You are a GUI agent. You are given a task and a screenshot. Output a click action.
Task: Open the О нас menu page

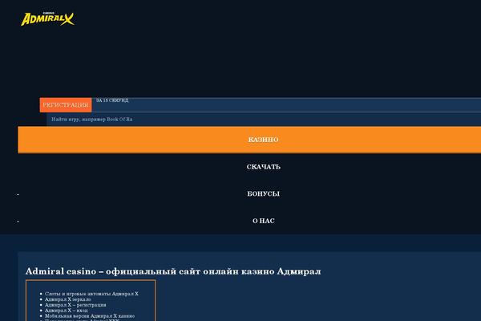263,220
